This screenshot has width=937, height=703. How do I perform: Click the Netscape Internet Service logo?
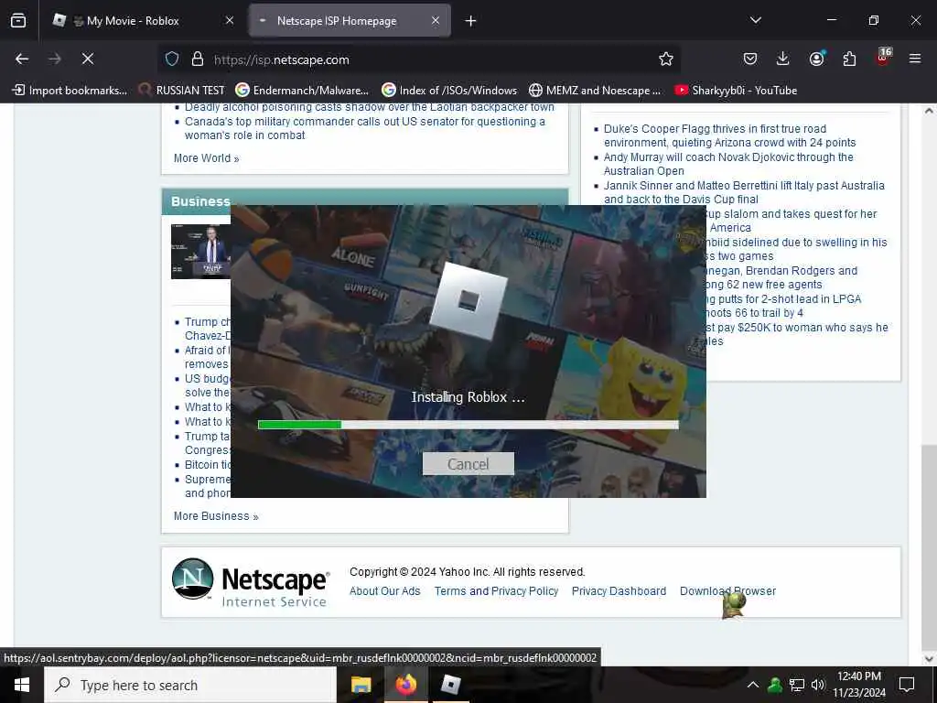click(251, 582)
